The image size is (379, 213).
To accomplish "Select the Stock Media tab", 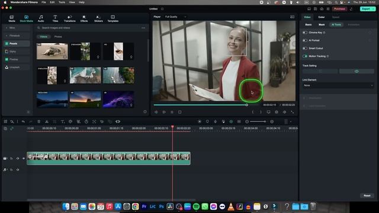I will pos(26,18).
